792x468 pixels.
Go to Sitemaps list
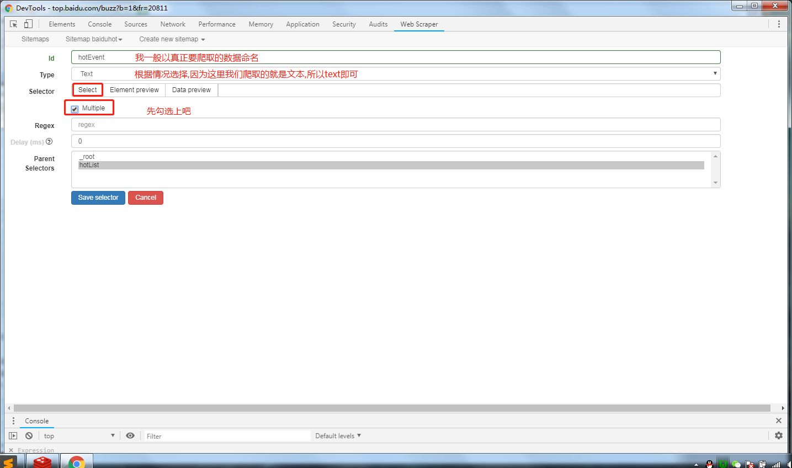35,39
